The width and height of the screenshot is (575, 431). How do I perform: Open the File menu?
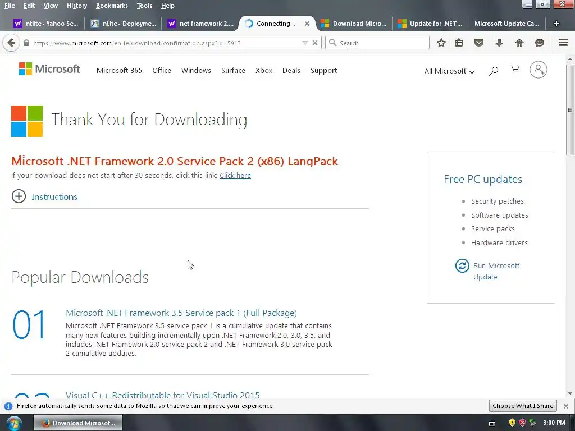click(x=10, y=6)
